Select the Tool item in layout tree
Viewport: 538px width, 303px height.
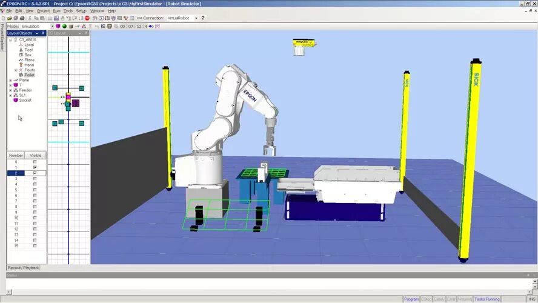pyautogui.click(x=28, y=50)
